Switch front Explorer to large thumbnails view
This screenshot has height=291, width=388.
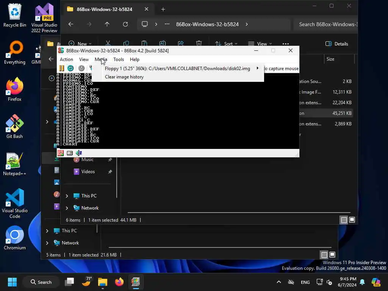(x=352, y=220)
